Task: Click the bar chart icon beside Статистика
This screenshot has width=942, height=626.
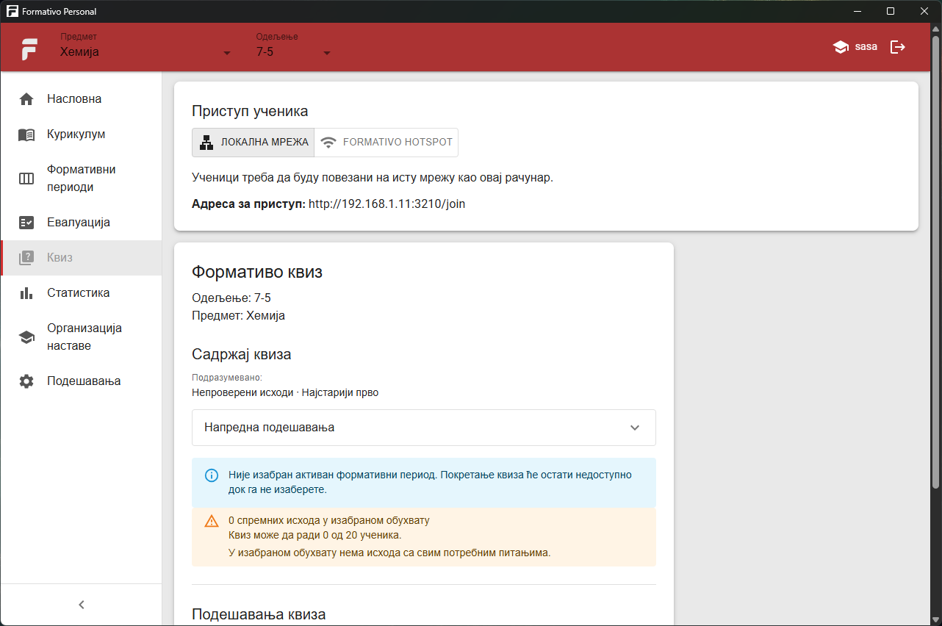Action: (26, 293)
